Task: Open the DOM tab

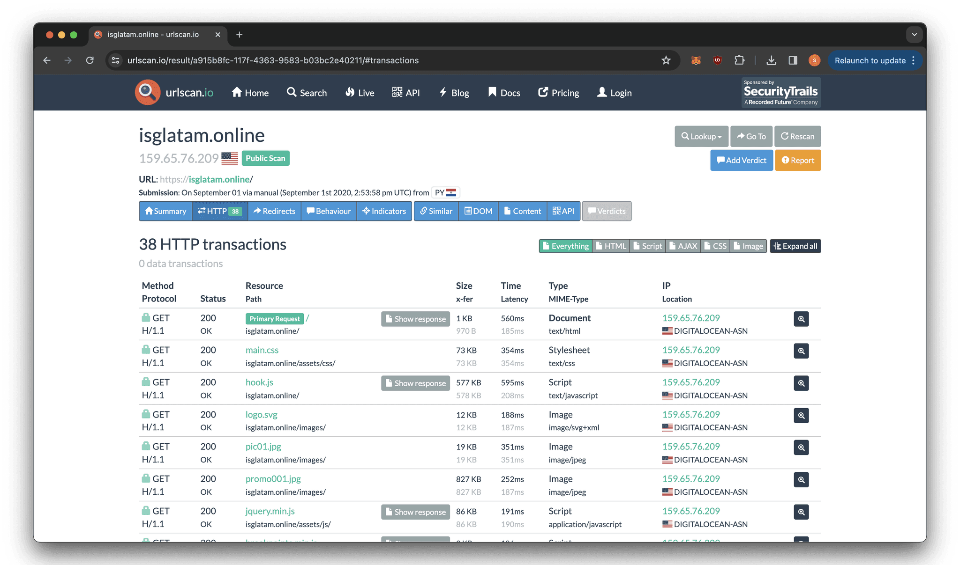Action: 478,211
